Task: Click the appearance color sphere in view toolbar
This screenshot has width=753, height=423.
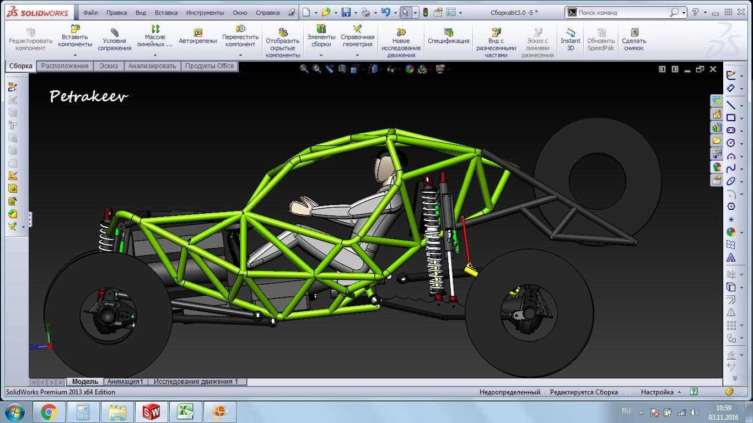Action: [409, 69]
